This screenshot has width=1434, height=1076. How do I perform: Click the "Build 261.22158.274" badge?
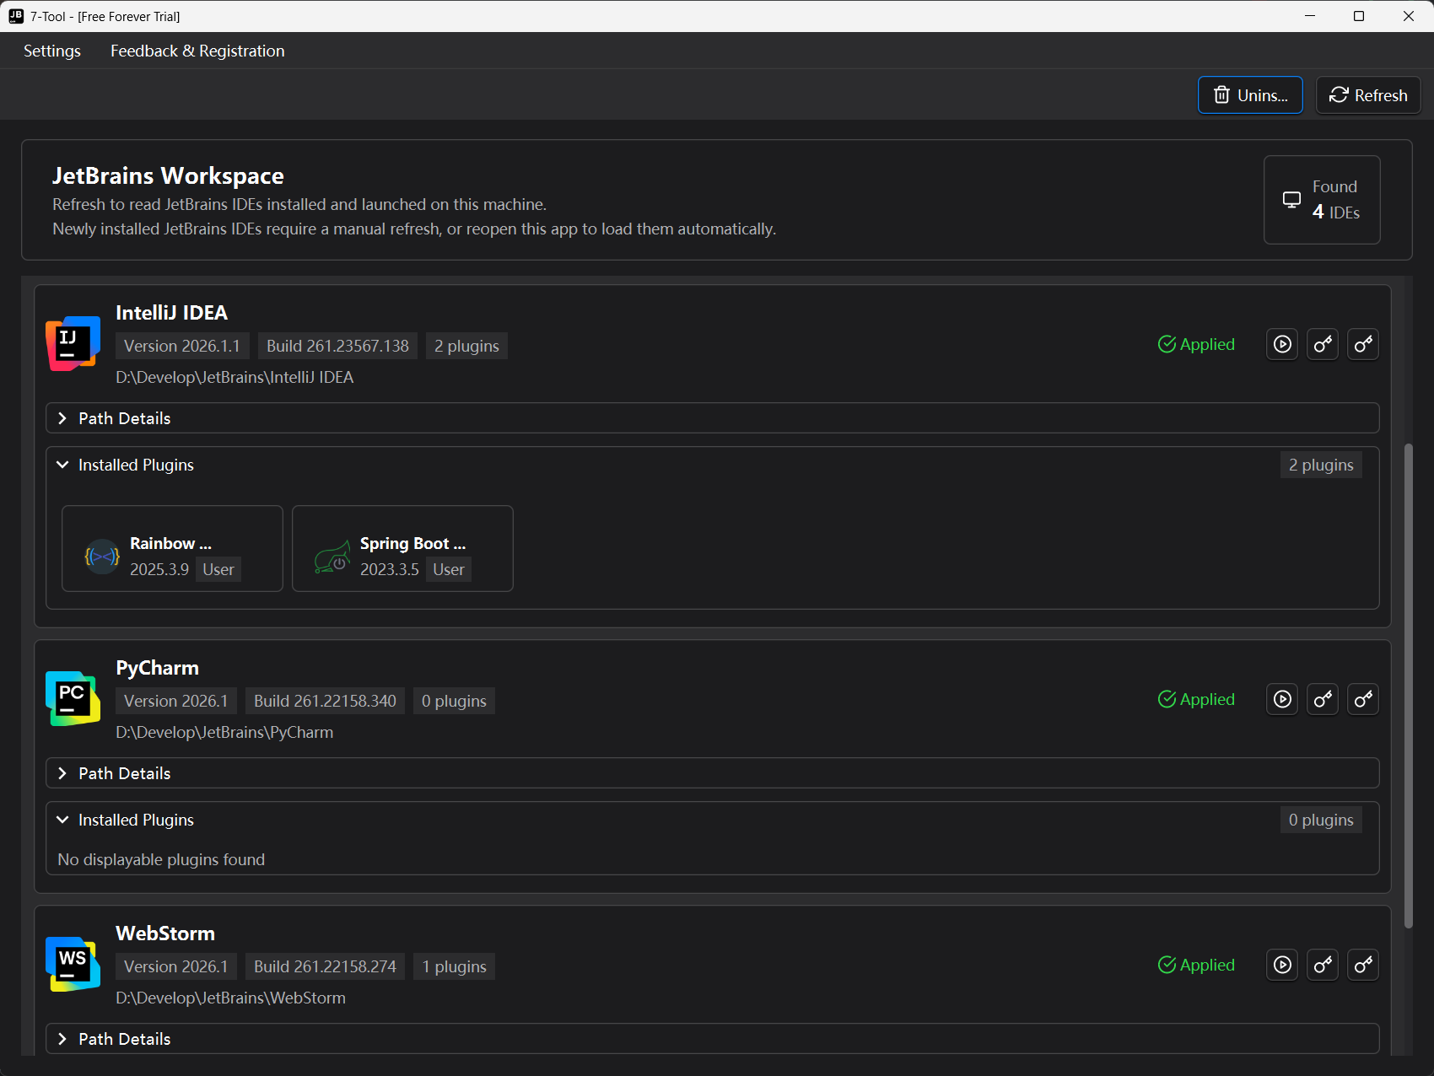coord(325,966)
